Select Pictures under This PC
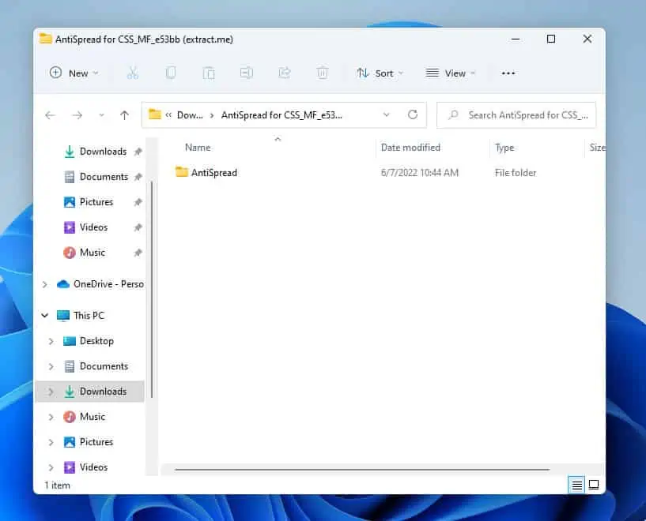Screen dimensions: 646x521 (89, 442)
